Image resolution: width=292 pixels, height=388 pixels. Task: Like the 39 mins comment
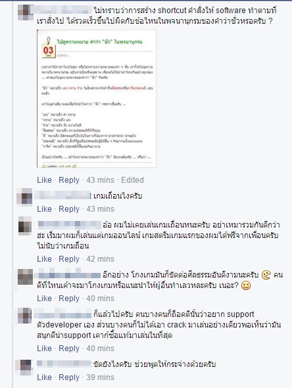click(x=44, y=377)
